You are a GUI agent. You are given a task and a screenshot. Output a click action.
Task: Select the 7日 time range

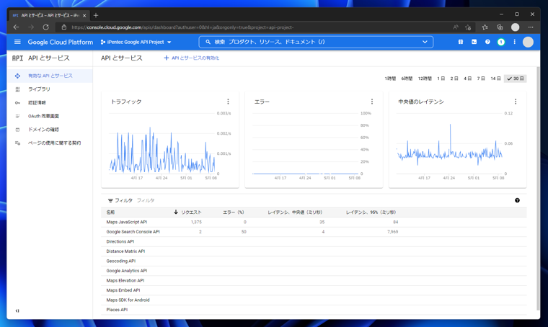(481, 79)
